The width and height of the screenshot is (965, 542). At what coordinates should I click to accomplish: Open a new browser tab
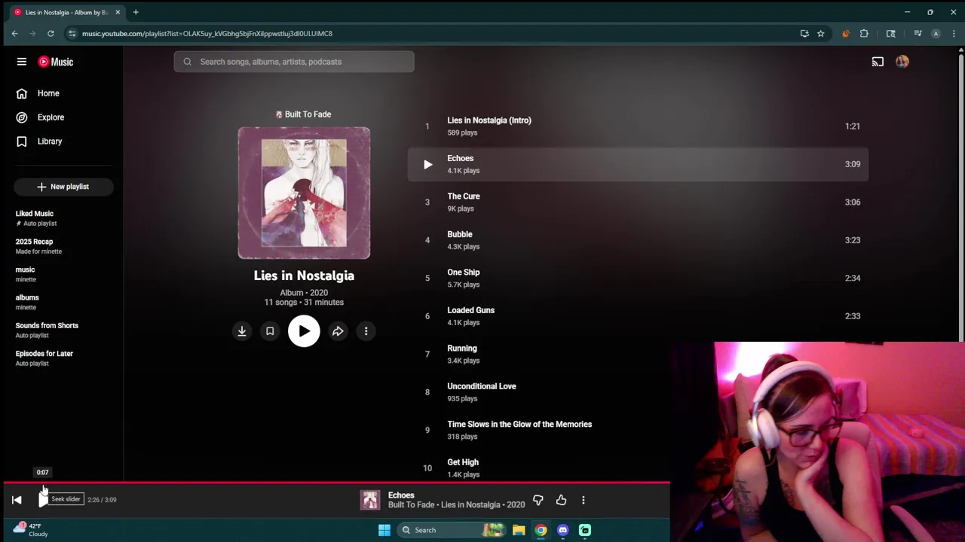point(136,12)
